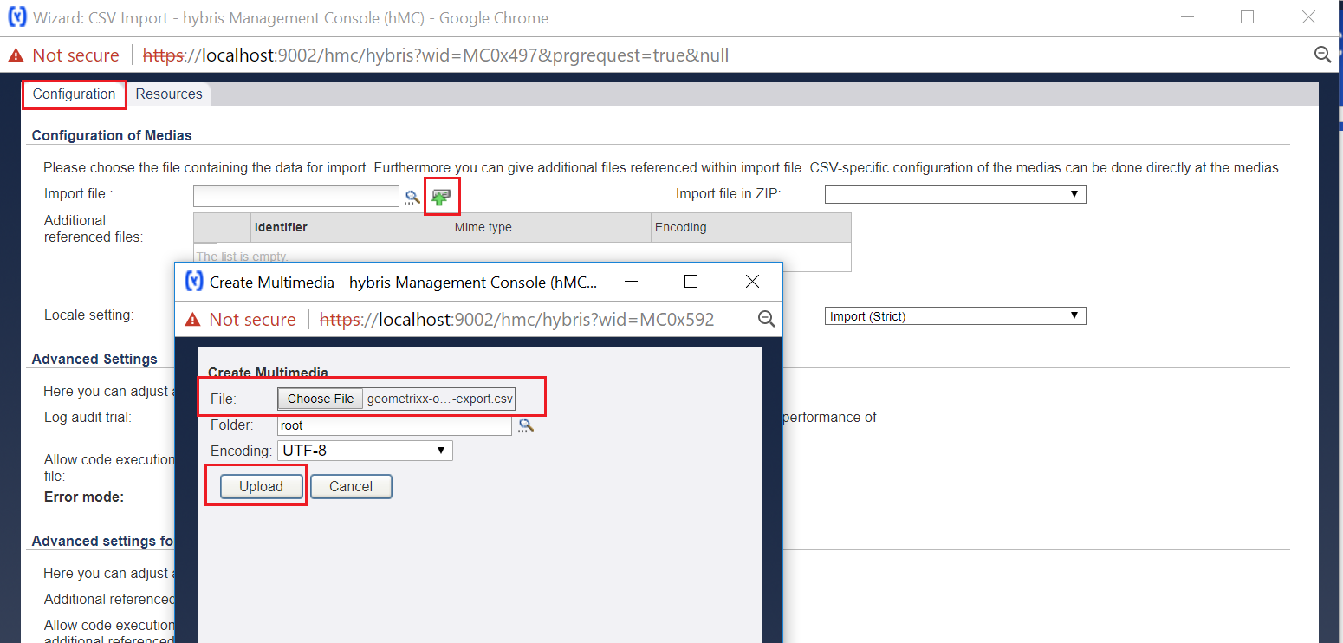Click the hybris logo in the main window title bar
1343x643 pixels.
pos(17,16)
